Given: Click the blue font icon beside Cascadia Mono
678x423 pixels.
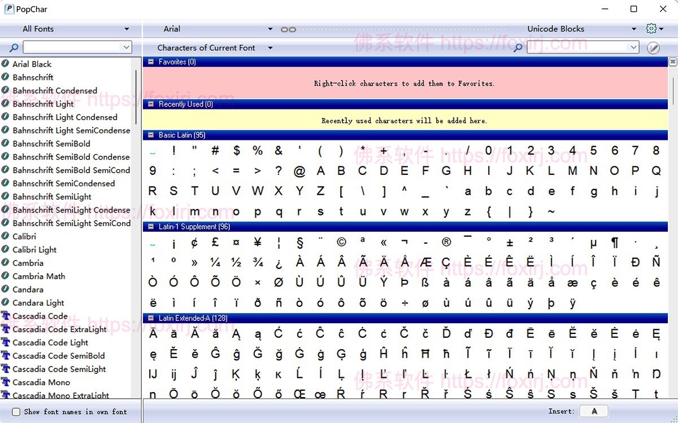Looking at the screenshot, I should coord(7,382).
